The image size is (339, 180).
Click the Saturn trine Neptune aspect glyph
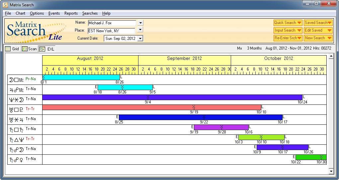16,139
